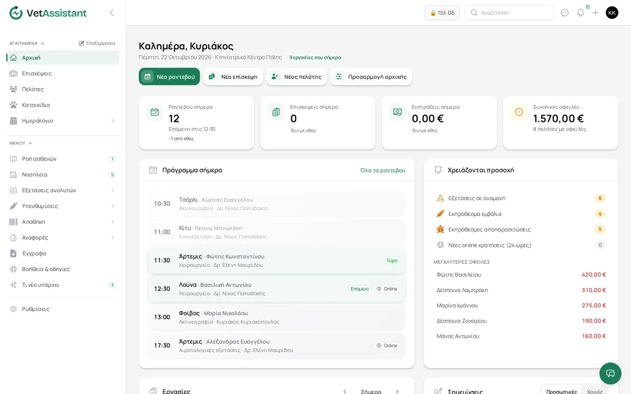Click the warning icon on Συνολικές οφειλές card
The image size is (631, 394).
click(x=519, y=112)
